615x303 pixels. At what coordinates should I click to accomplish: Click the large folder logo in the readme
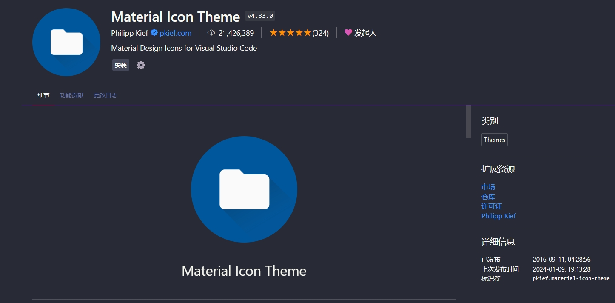[x=244, y=189]
